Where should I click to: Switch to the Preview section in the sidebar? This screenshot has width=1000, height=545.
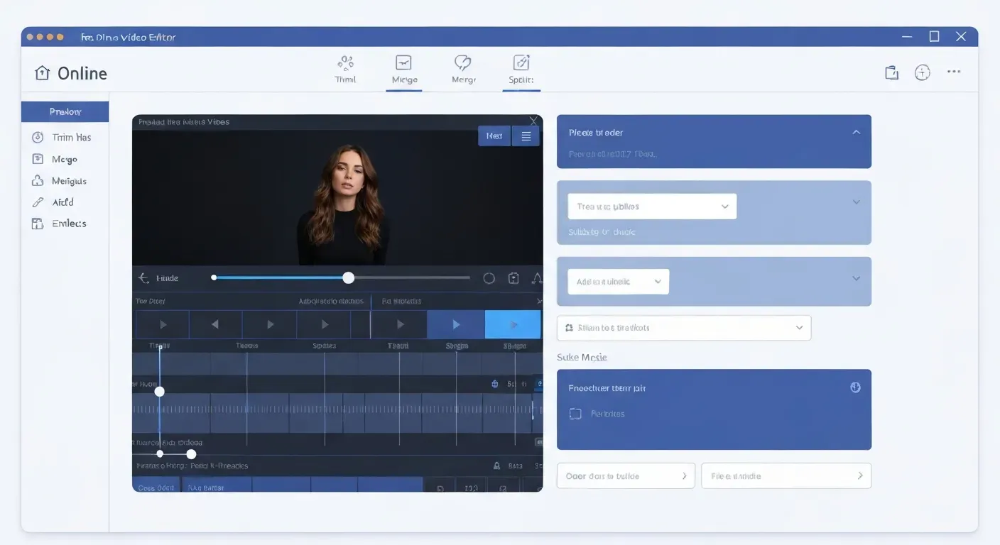click(x=65, y=111)
